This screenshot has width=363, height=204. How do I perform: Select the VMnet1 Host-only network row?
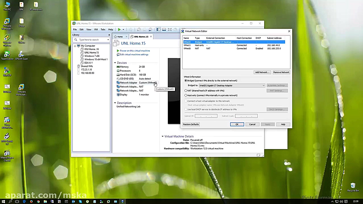click(234, 45)
